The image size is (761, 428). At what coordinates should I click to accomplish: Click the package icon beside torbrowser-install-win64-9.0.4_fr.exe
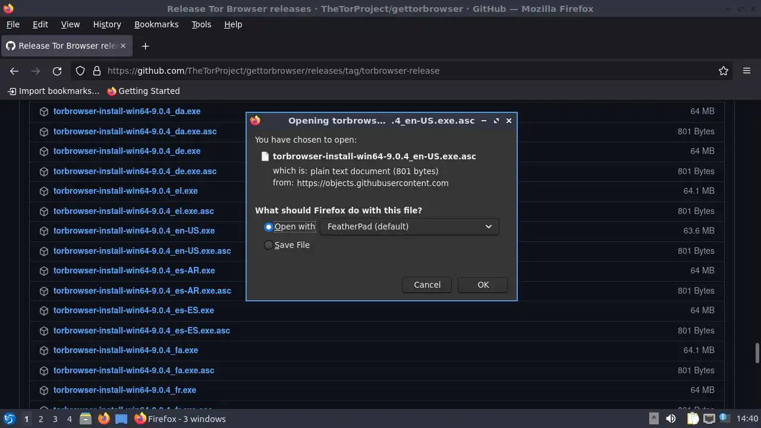43,390
